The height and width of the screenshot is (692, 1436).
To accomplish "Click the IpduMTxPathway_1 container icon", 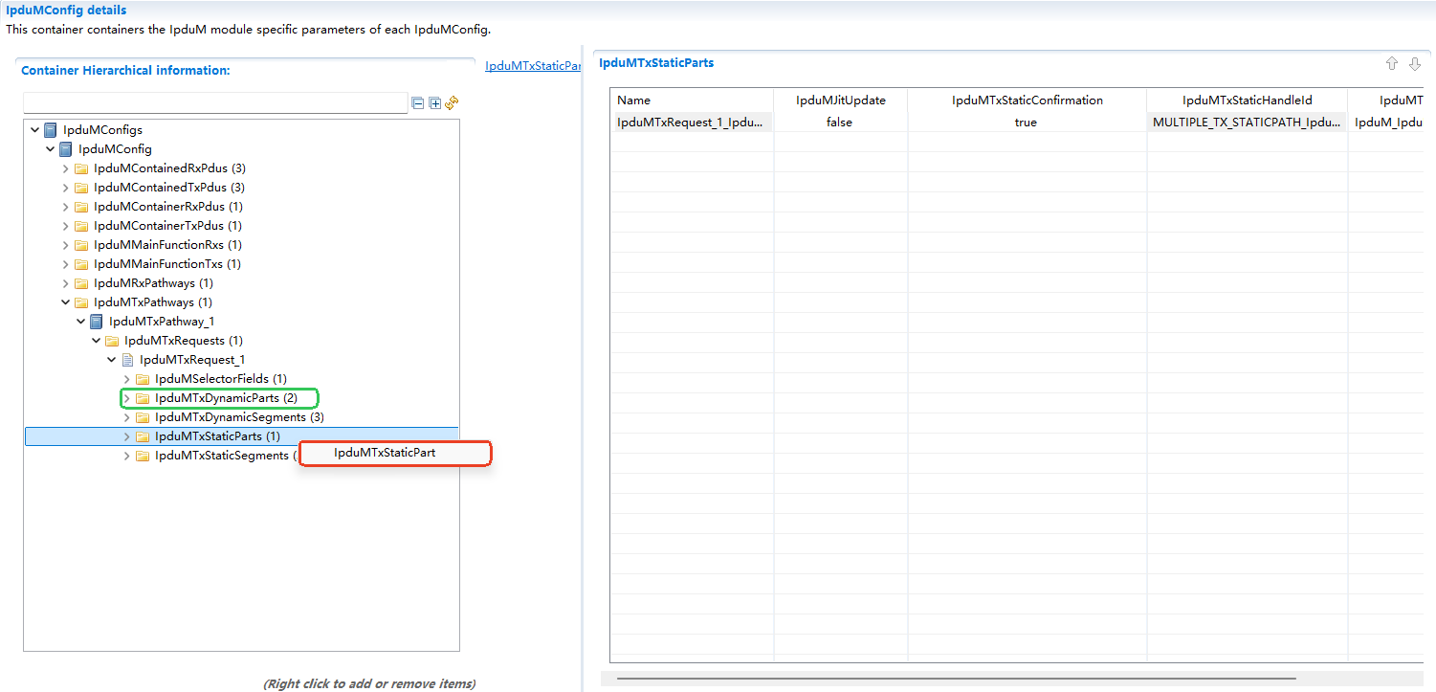I will pyautogui.click(x=97, y=322).
